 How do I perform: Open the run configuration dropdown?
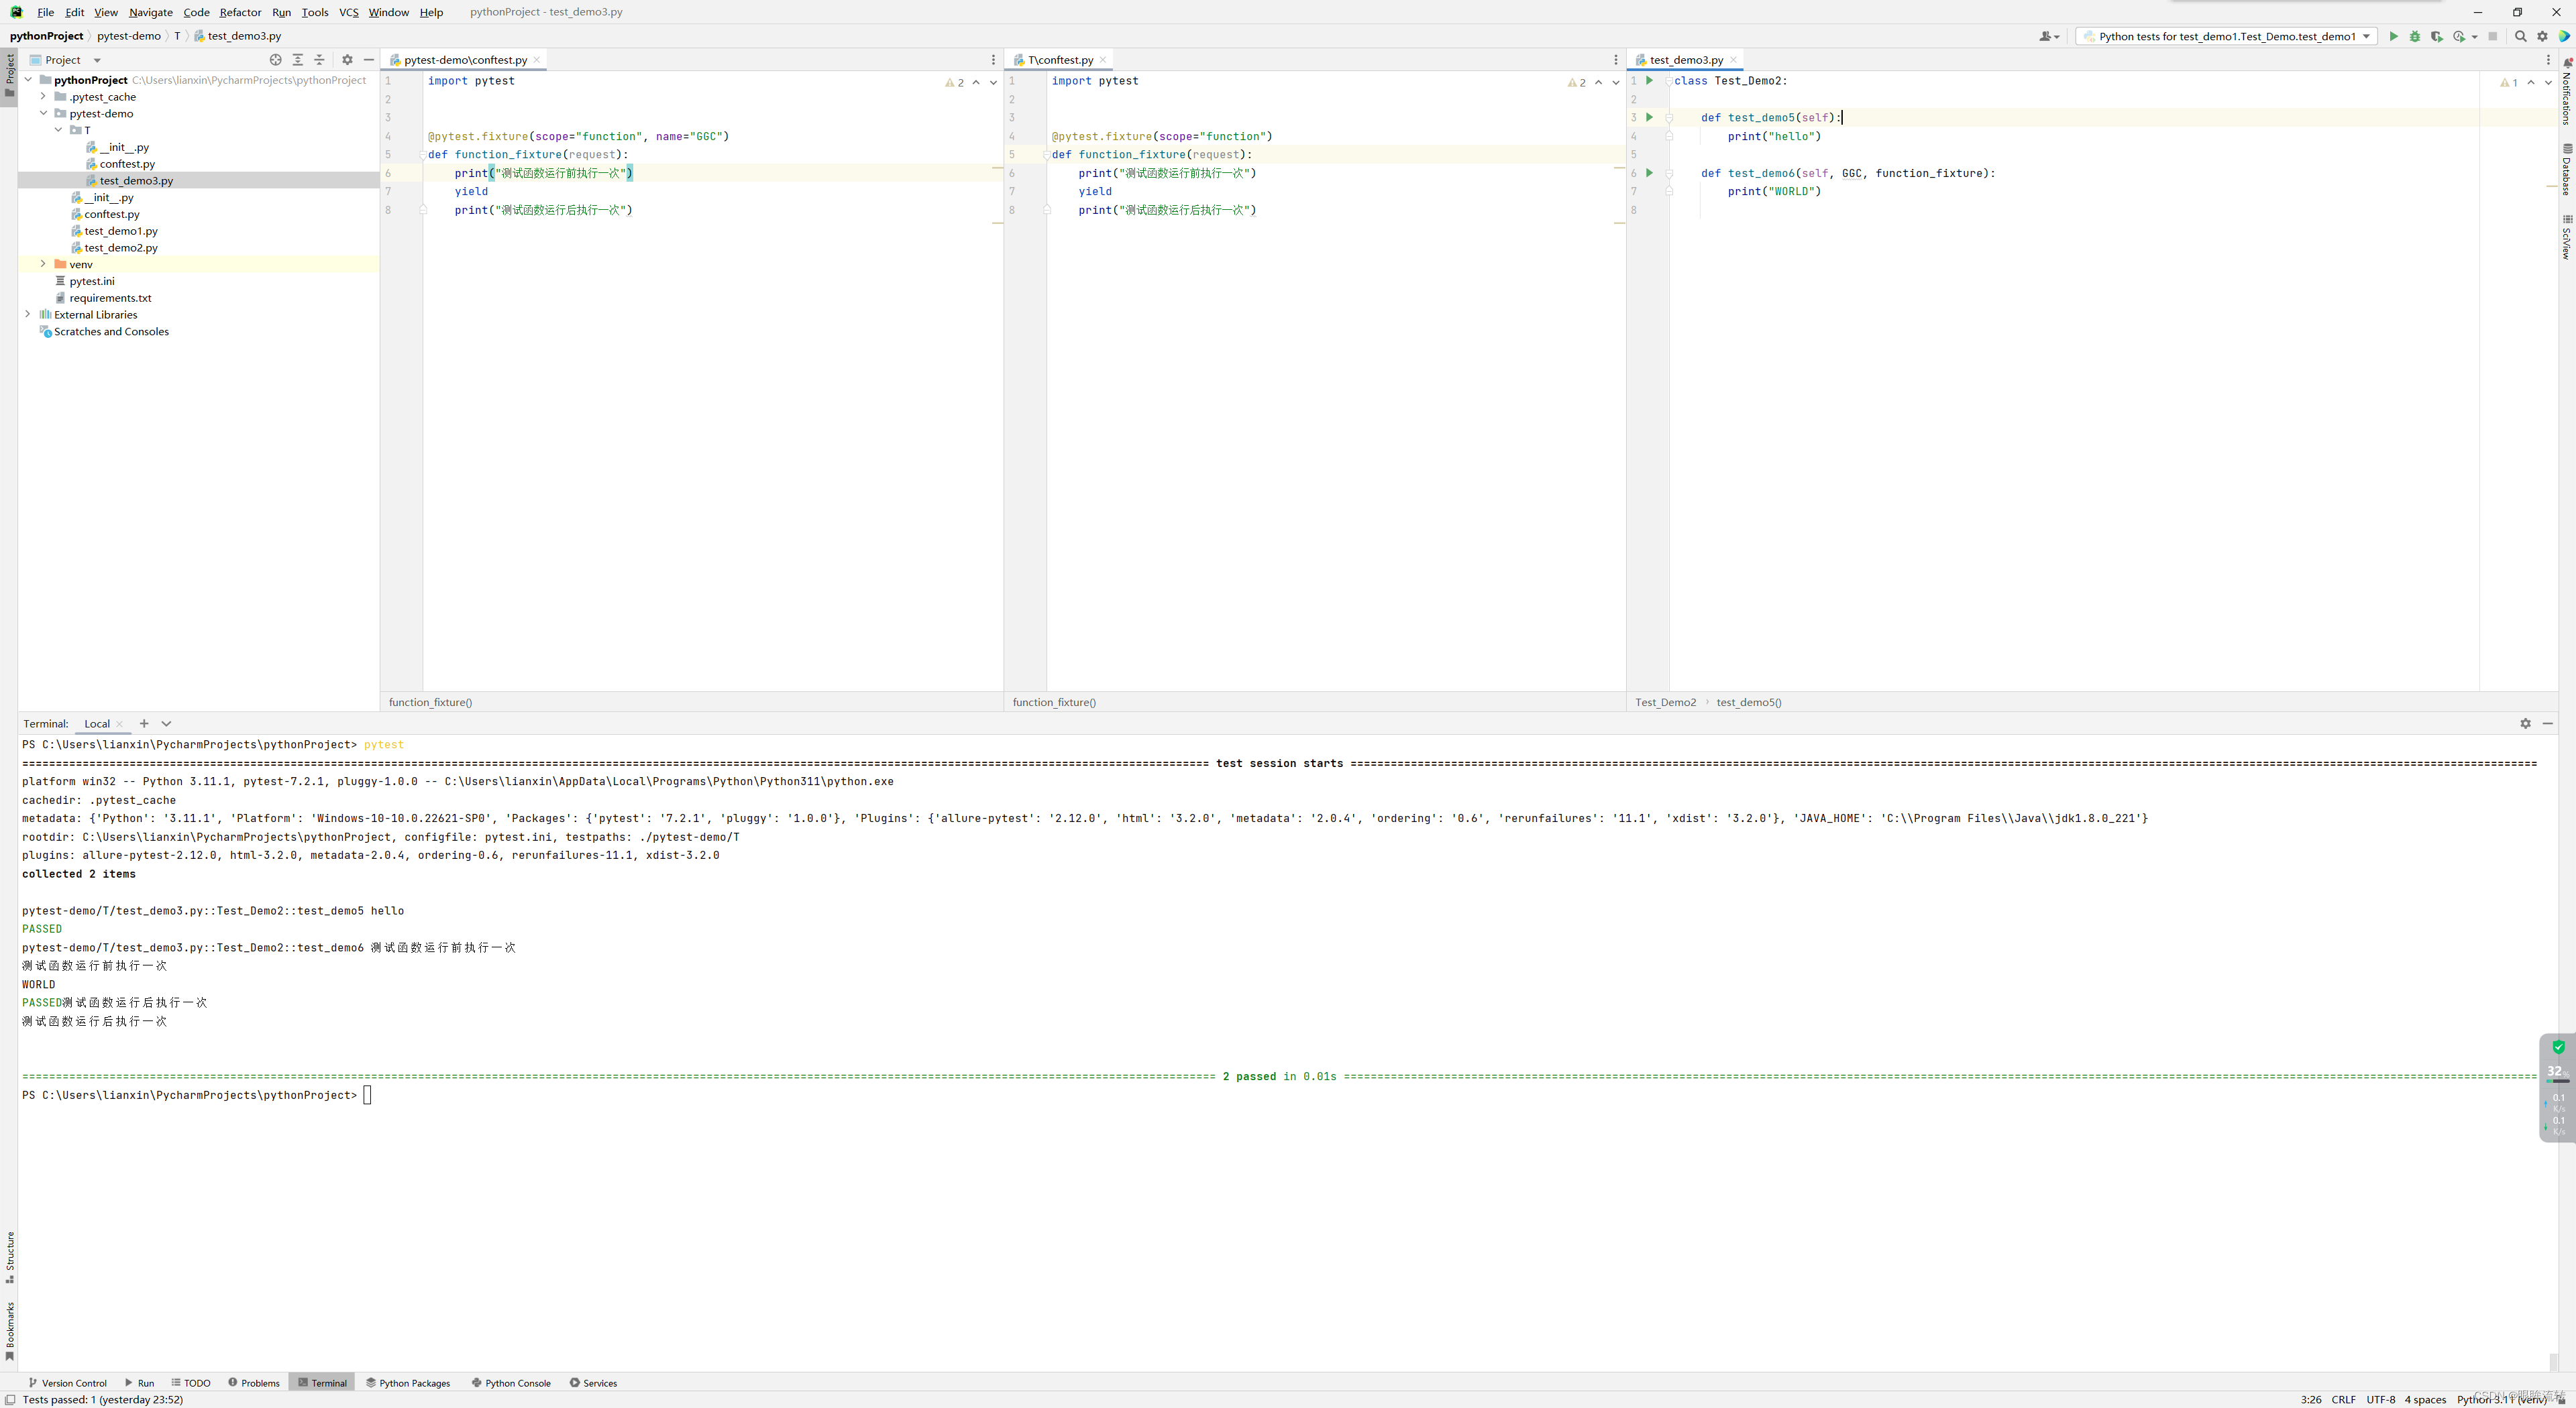[x=2226, y=36]
